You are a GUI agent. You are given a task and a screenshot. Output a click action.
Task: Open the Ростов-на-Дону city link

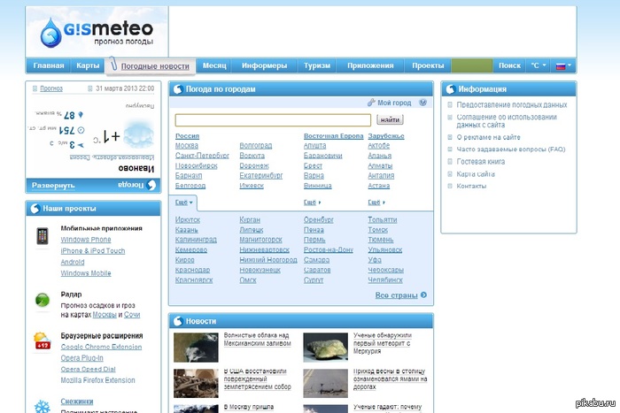coord(329,250)
